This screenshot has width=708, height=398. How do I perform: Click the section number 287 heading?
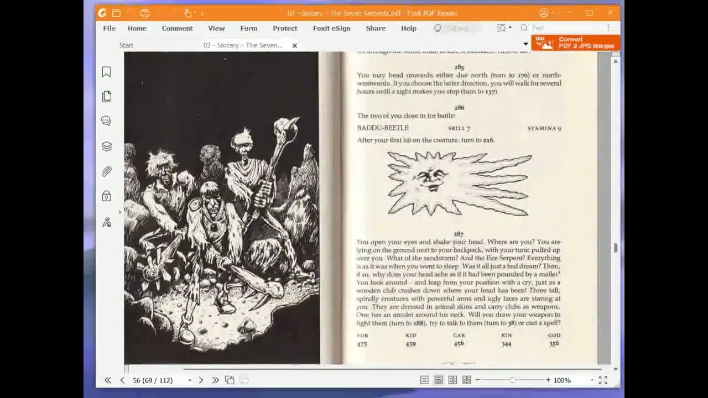point(459,234)
